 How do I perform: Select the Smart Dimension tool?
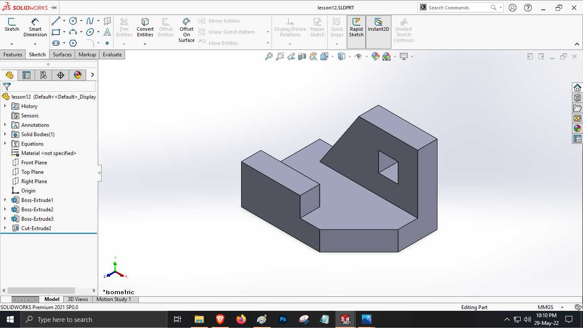35,27
